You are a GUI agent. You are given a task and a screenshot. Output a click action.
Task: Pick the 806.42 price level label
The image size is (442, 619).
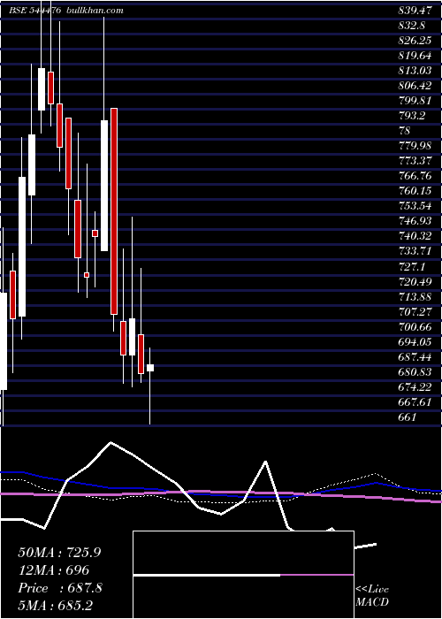[415, 86]
